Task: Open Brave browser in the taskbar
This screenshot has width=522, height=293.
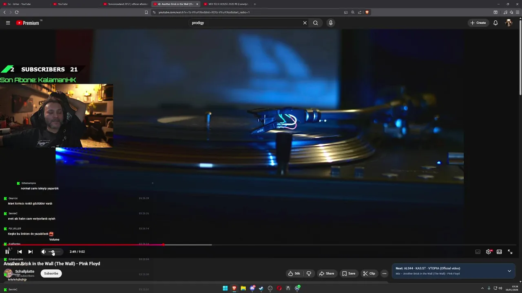Action: 234,288
